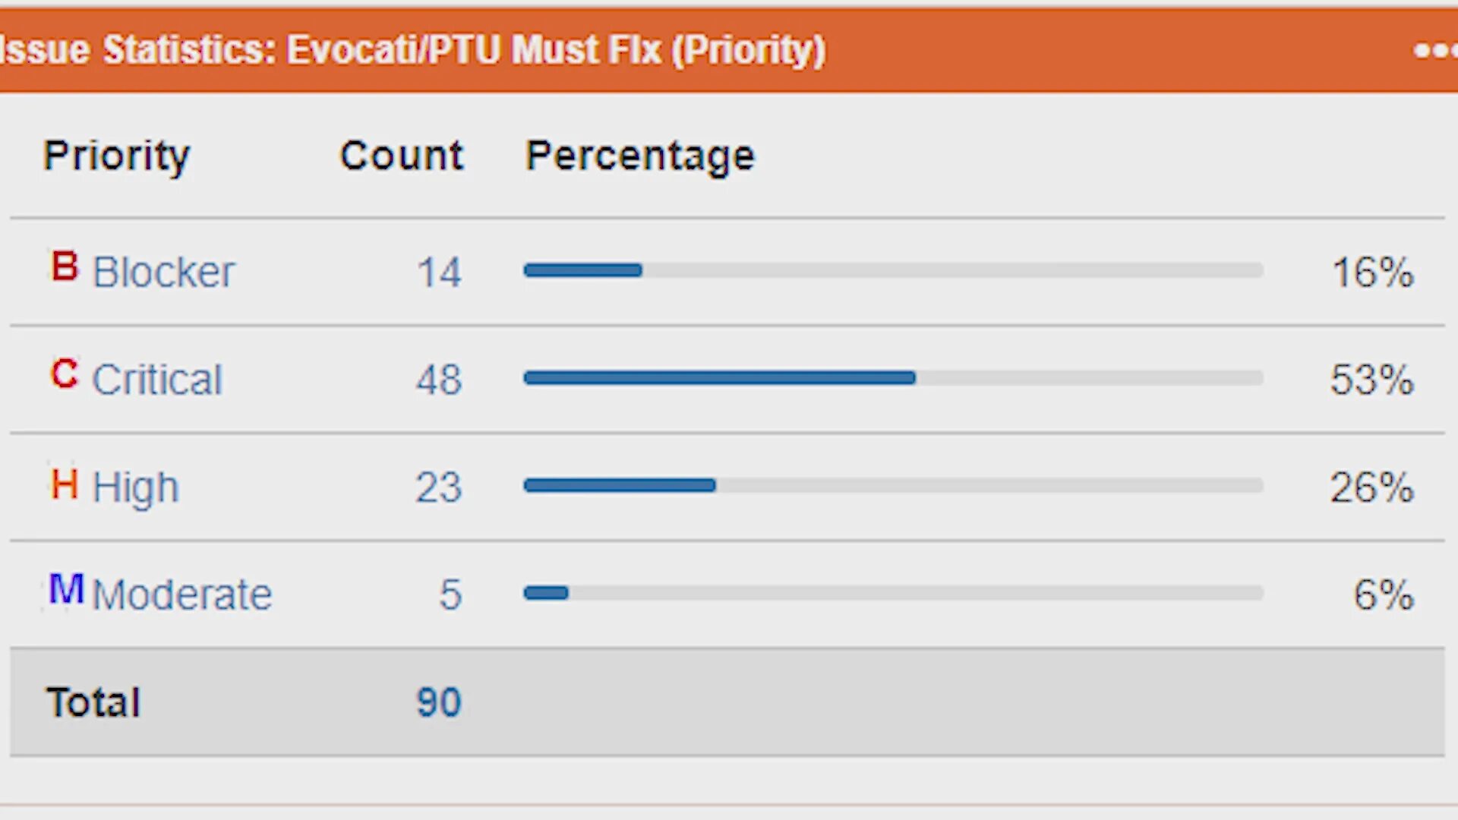
Task: Click the Blocker percentage progress bar
Action: click(x=893, y=270)
